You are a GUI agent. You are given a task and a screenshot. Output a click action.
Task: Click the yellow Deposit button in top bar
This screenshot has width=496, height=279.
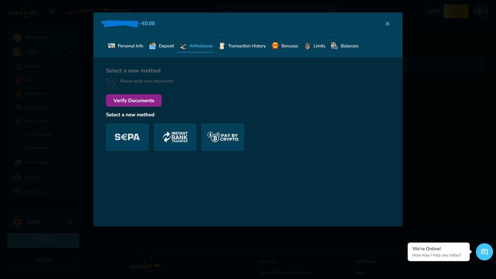tap(456, 11)
